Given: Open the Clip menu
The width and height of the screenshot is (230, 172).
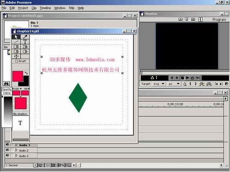Looking at the screenshot, I should (x=34, y=8).
